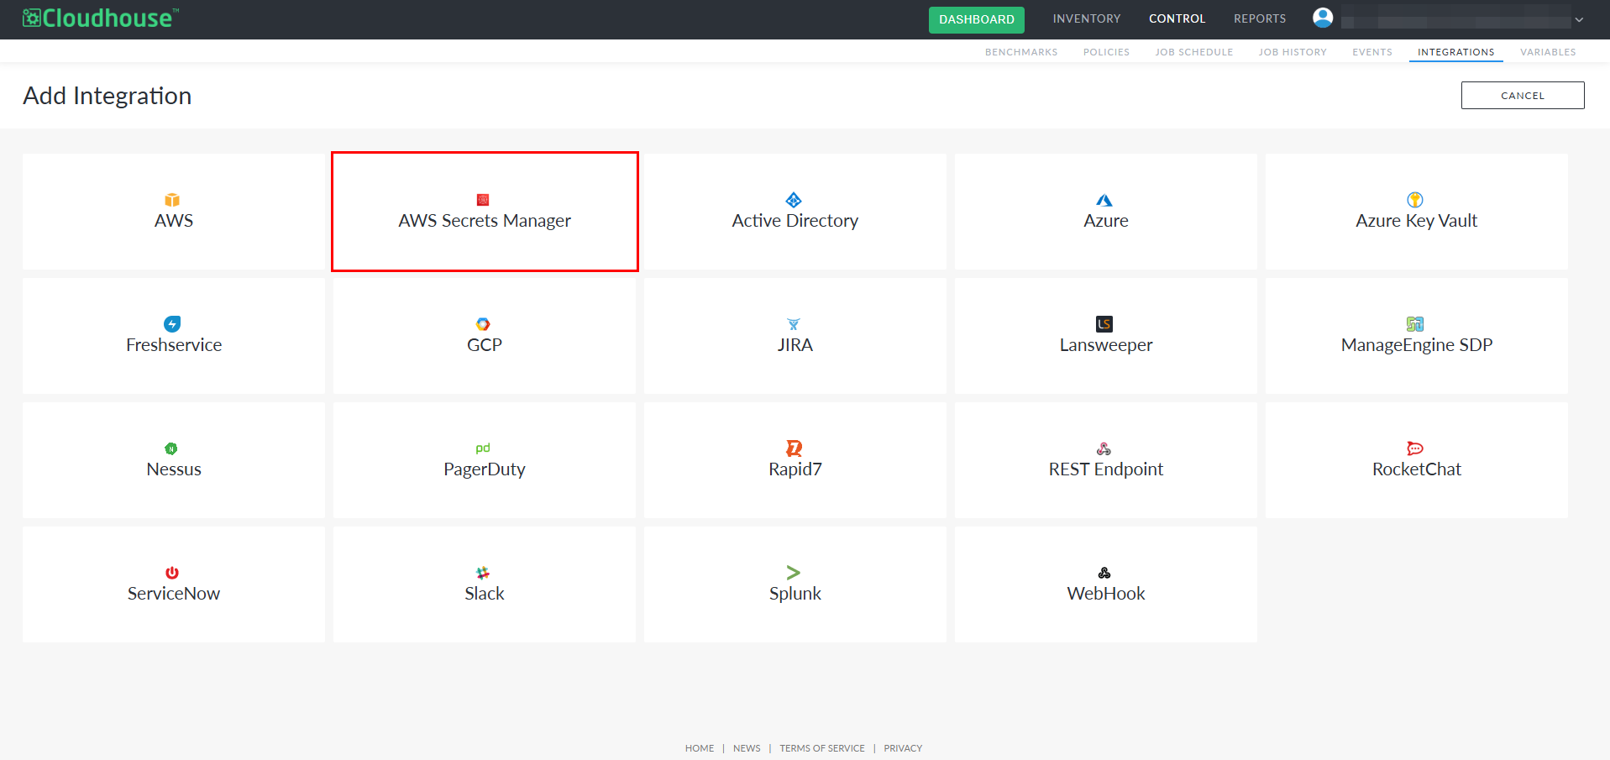Select the GCP integration icon
Screen dimensions: 1610x760
pyautogui.click(x=483, y=324)
